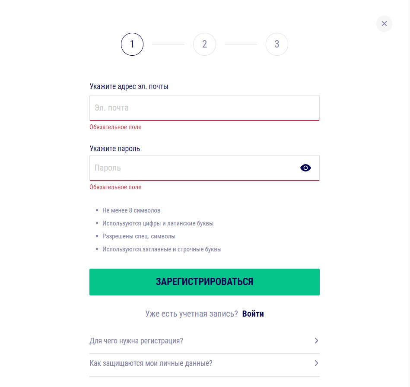This screenshot has width=410, height=387.
Task: Click 'Укажите пароль' label
Action: tap(114, 149)
